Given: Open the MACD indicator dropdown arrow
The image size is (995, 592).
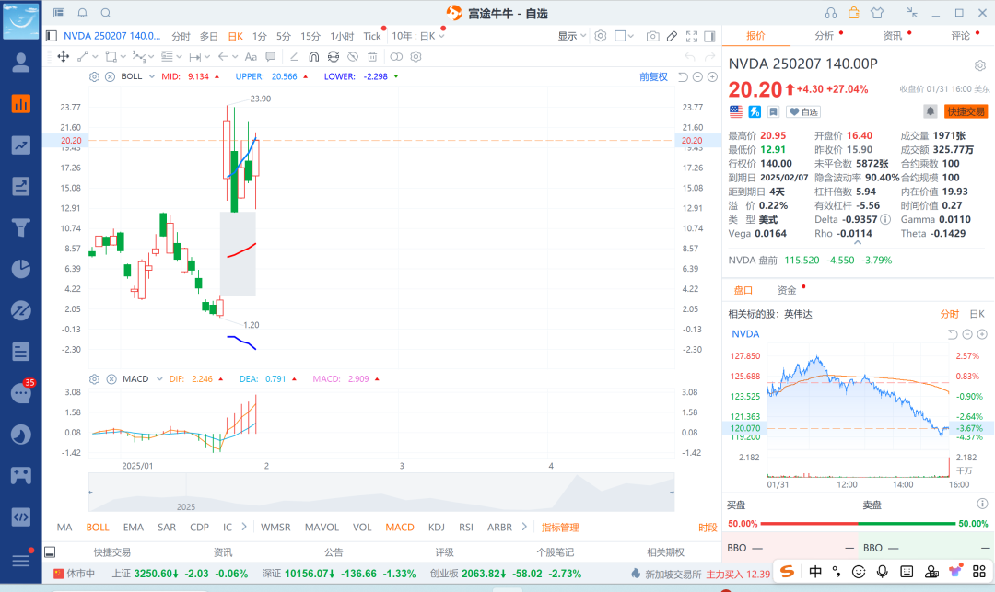Looking at the screenshot, I should [159, 379].
